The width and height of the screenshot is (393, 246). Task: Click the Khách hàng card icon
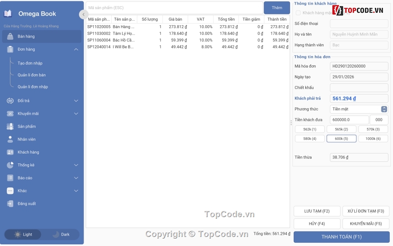(10, 152)
